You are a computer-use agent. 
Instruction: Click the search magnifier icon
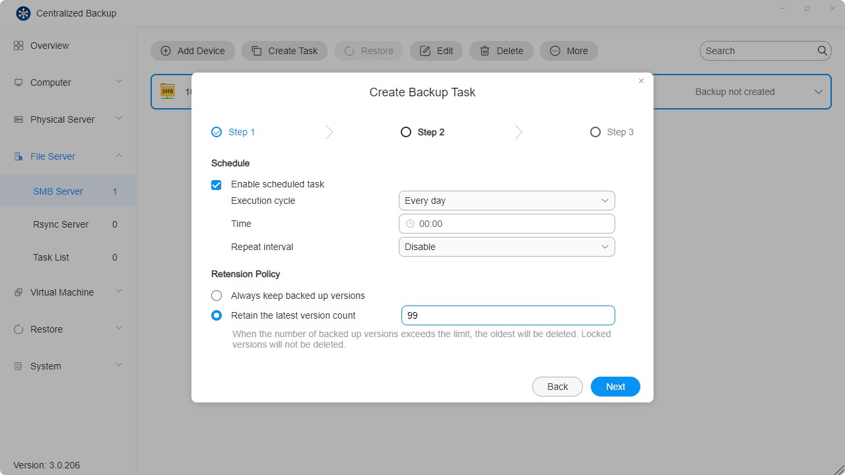pos(822,50)
